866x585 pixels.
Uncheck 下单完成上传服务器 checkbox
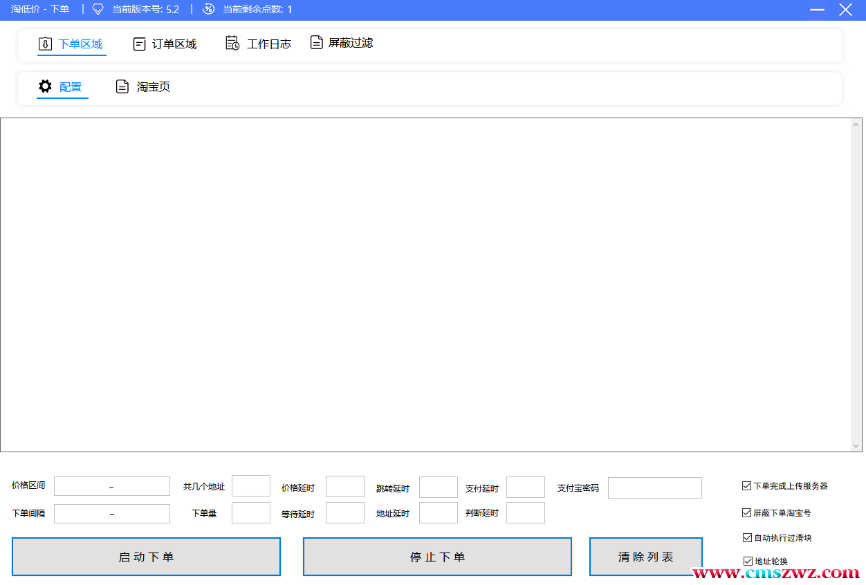coord(746,486)
